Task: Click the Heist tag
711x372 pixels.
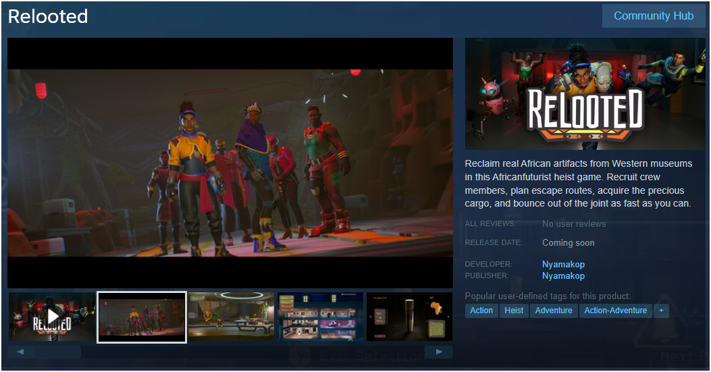Action: click(514, 311)
